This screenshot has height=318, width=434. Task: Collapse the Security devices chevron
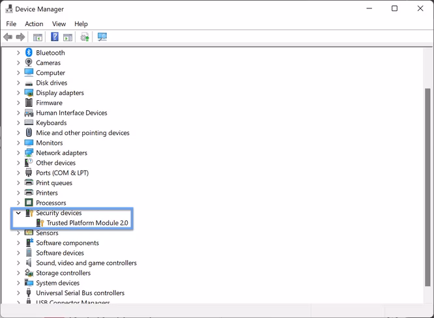(x=18, y=213)
